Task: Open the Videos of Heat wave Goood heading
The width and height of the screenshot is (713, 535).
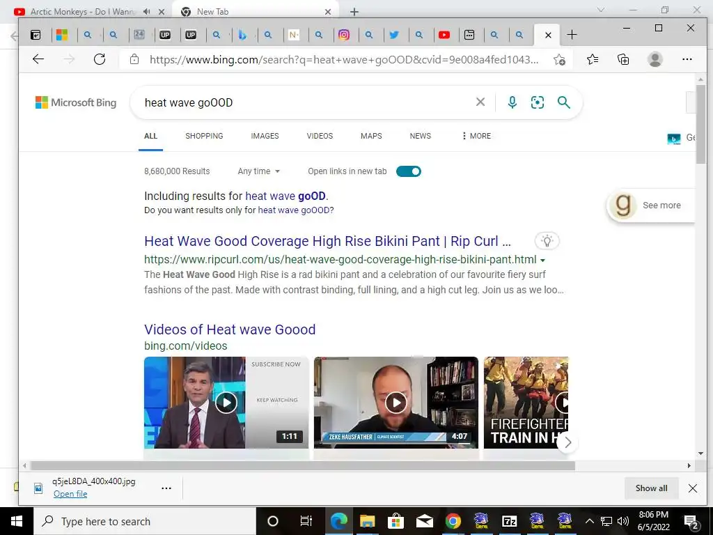Action: coord(230,329)
